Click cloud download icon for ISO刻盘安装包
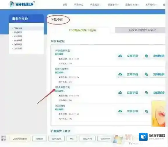Image resolution: width=168 pixels, height=147 pixels. click(x=120, y=56)
